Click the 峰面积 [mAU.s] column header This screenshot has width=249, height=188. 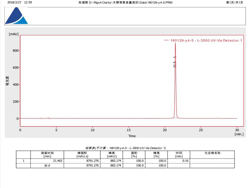pyautogui.click(x=82, y=155)
